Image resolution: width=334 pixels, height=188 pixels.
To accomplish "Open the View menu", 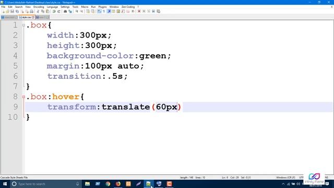I will 28,7.
